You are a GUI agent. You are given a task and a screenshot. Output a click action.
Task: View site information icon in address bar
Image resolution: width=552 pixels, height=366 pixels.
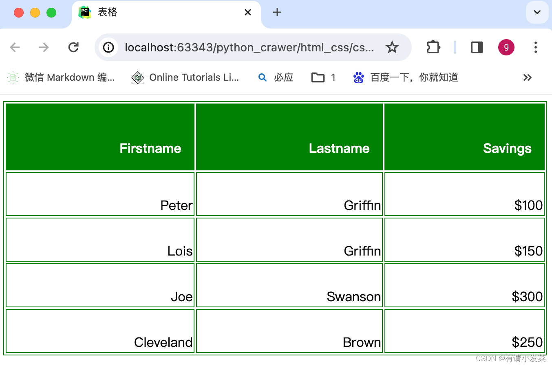108,47
